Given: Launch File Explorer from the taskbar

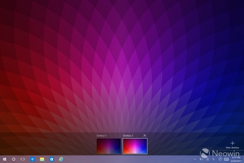Looking at the screenshot, I should coord(42,159).
